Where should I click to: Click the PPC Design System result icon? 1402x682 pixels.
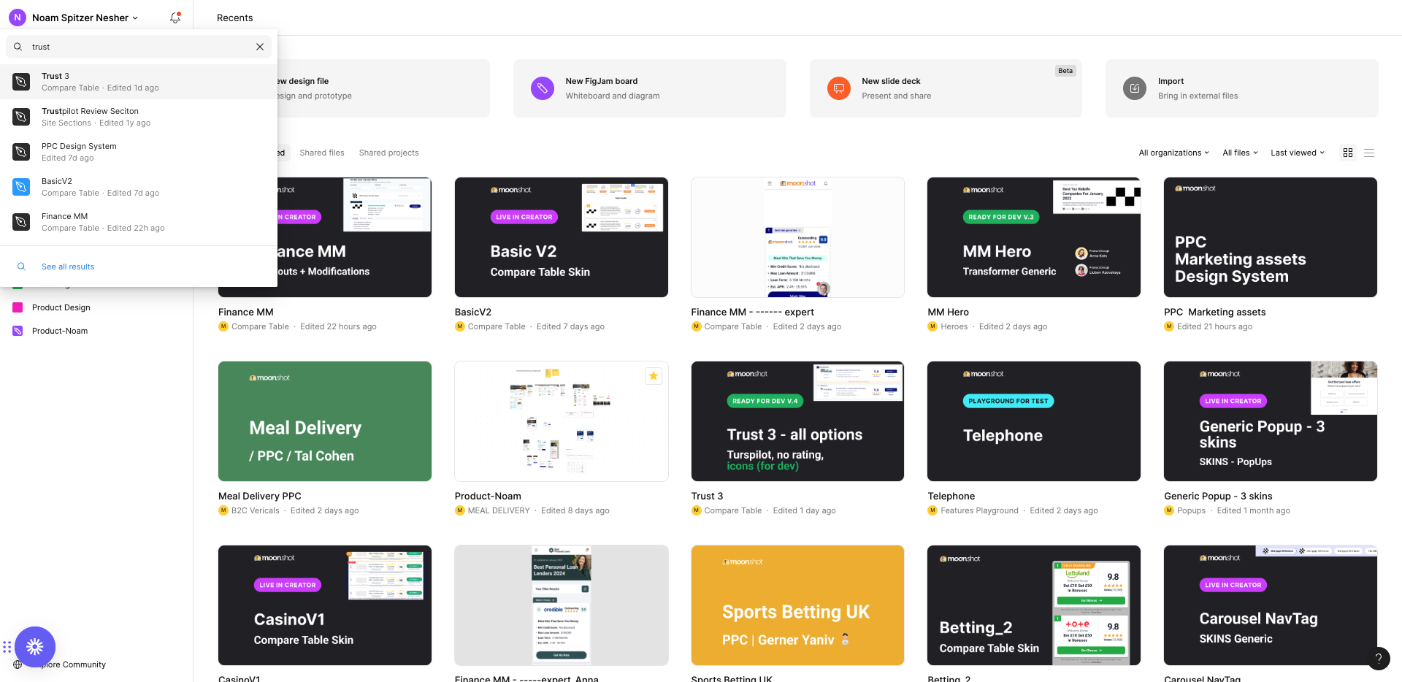point(21,152)
